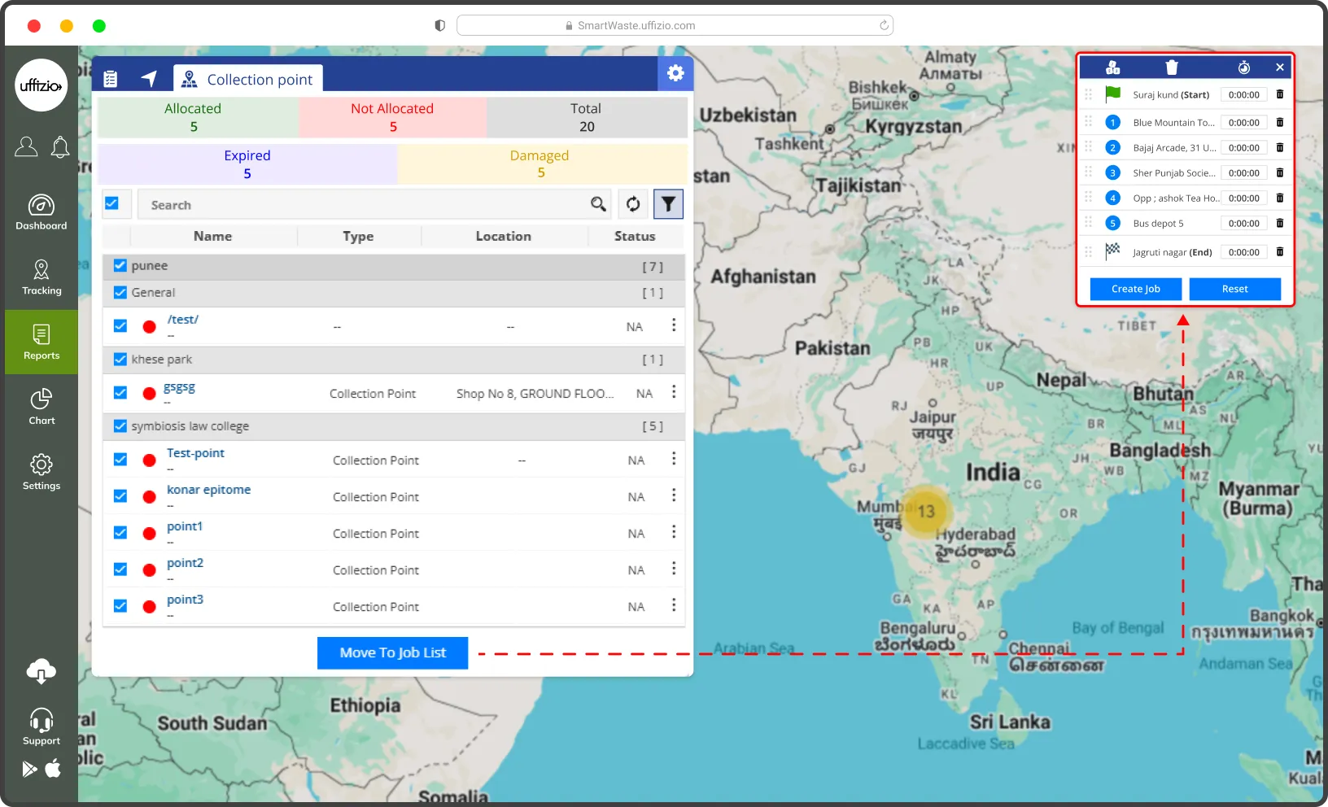1328x807 pixels.
Task: Toggle the select-all checkbox near search
Action: tap(112, 203)
